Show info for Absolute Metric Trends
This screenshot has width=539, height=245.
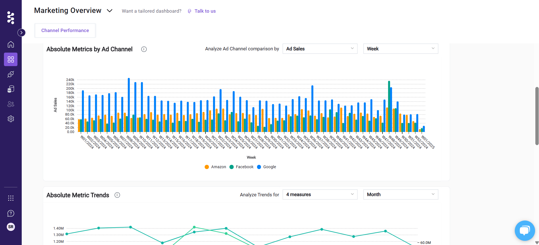117,195
